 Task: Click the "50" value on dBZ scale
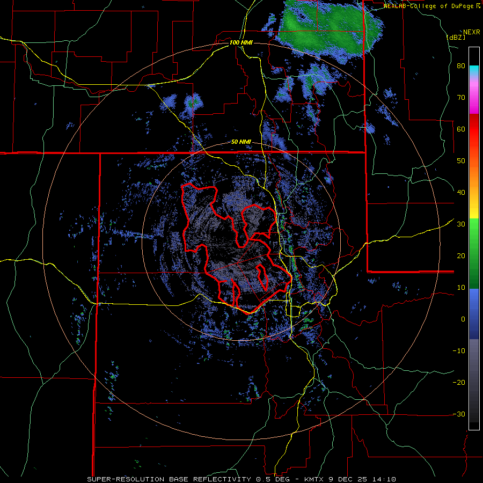[x=461, y=161]
